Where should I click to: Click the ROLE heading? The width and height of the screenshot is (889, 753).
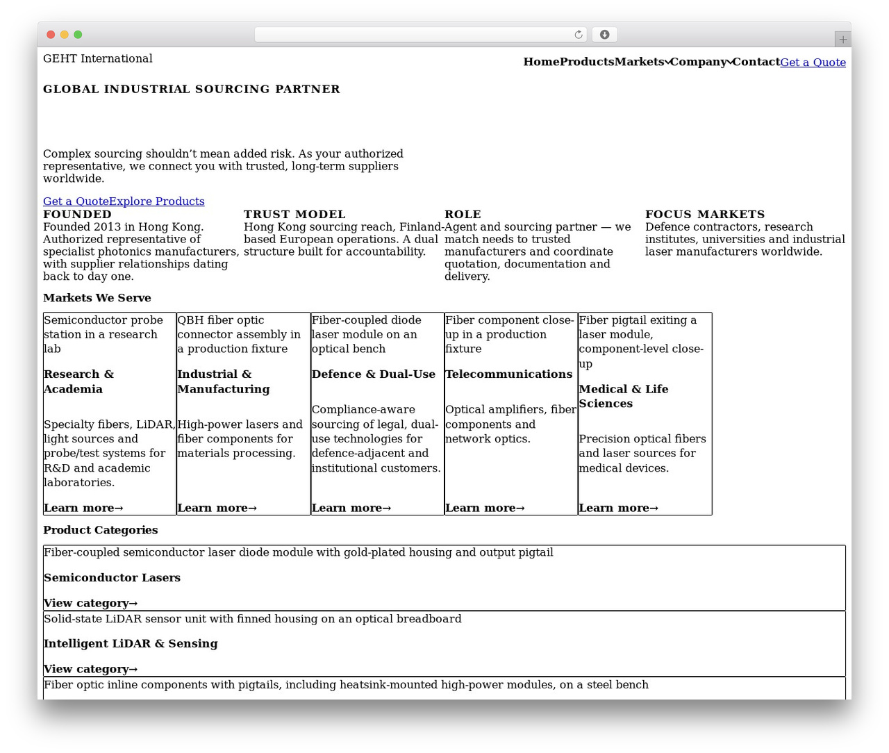coord(463,214)
